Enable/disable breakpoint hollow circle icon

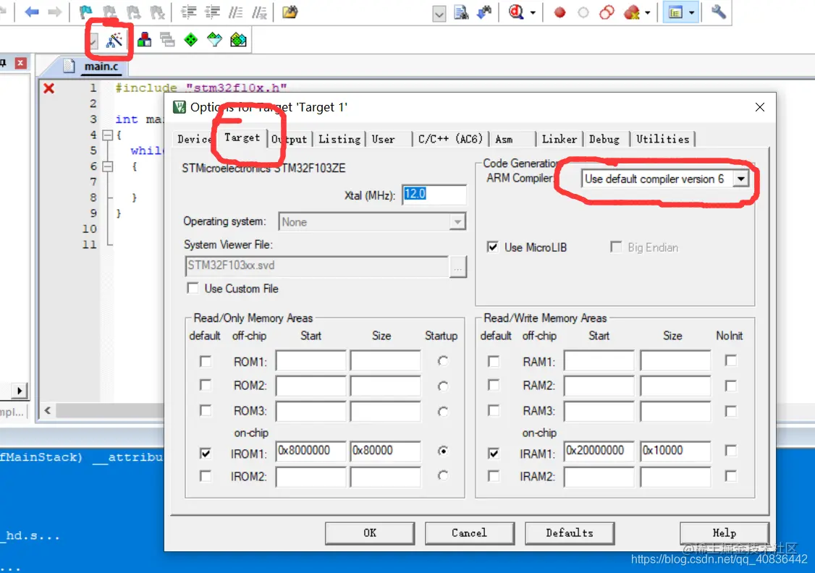click(583, 12)
